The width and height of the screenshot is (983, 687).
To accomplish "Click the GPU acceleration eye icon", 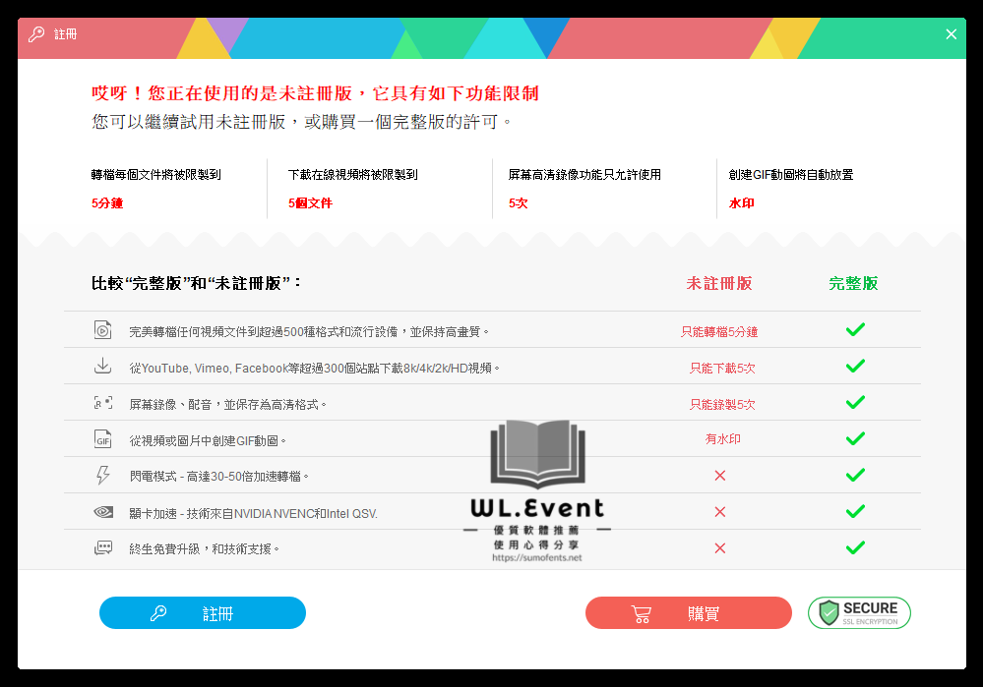I will tap(102, 512).
